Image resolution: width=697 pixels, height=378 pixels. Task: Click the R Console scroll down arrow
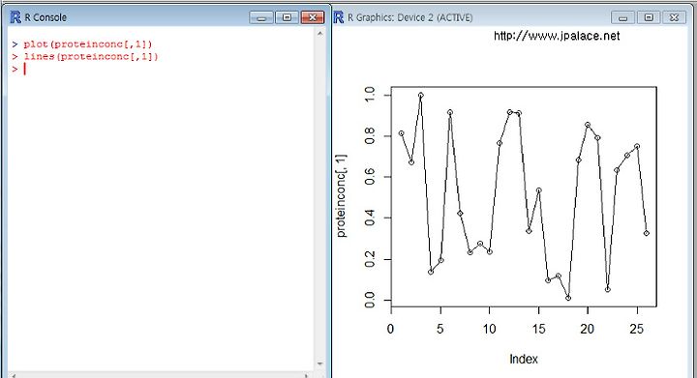[x=320, y=363]
